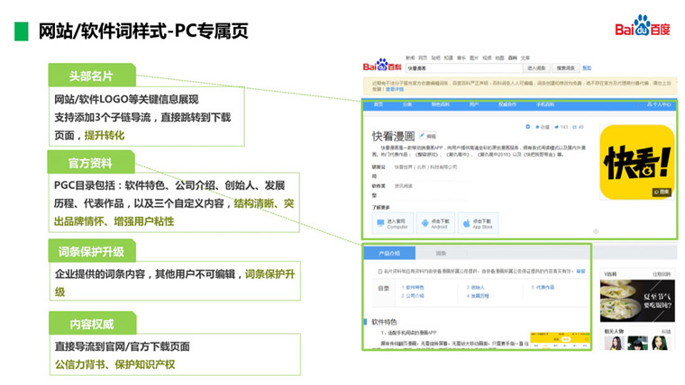The image size is (685, 385).
Task: Click catalog entry 3 创始人
Action: tap(475, 287)
